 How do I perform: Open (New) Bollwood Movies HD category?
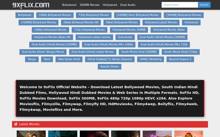point(81,23)
